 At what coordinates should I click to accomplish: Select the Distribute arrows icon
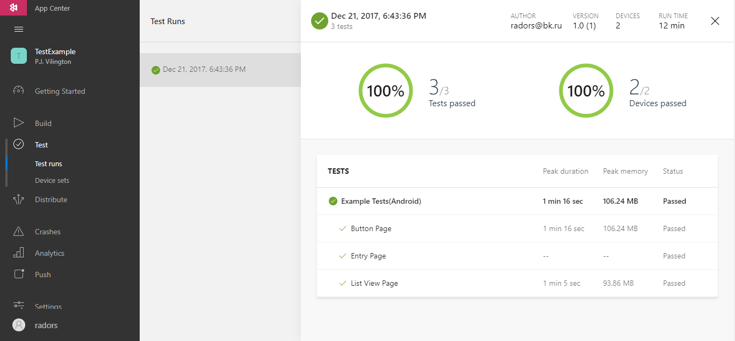(19, 199)
